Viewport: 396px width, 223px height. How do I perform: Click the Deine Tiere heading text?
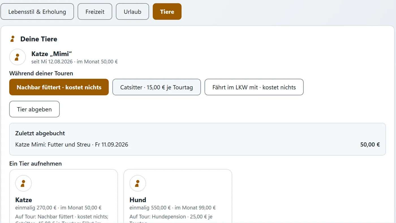tap(39, 39)
